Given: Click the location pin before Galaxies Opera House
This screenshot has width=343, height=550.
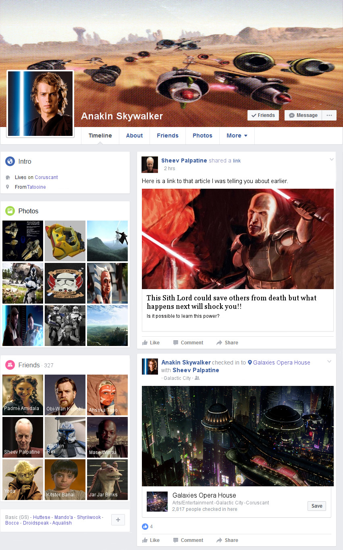Looking at the screenshot, I should tap(250, 362).
